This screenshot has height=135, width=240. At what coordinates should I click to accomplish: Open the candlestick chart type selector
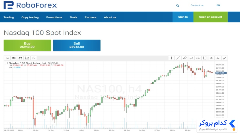(x=13, y=58)
